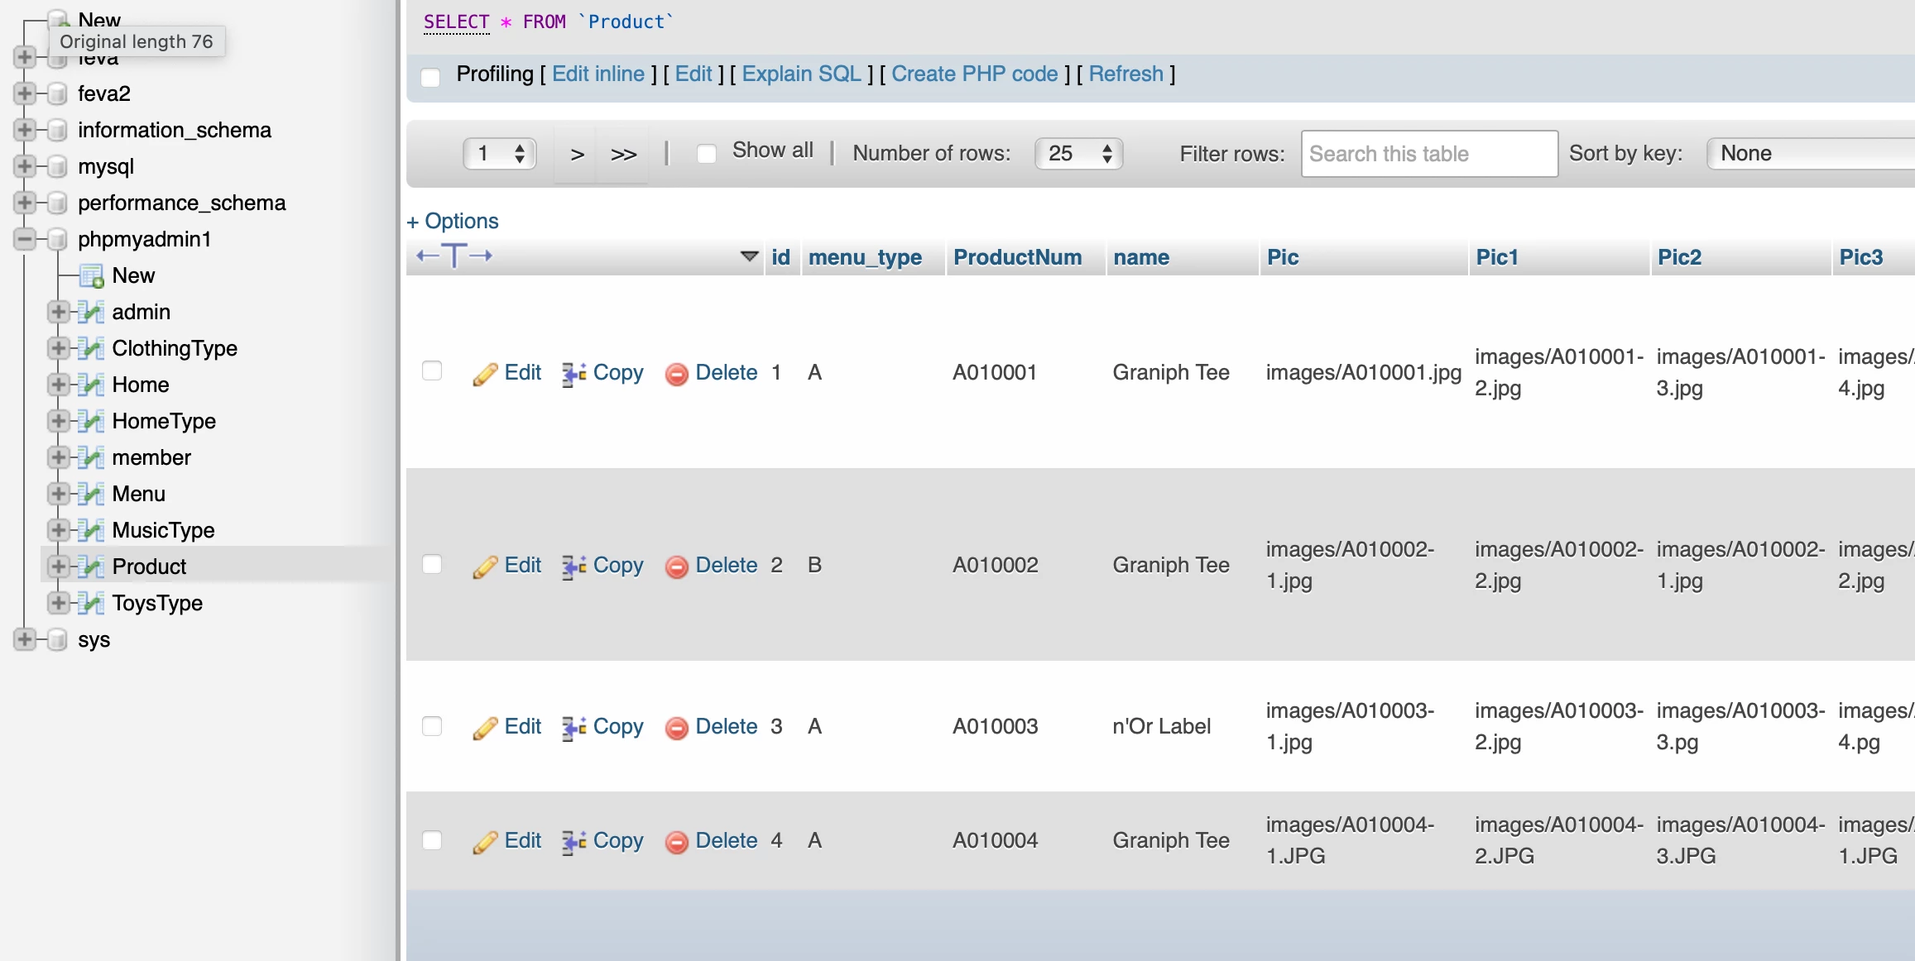Toggle the Show all checkbox

(706, 154)
